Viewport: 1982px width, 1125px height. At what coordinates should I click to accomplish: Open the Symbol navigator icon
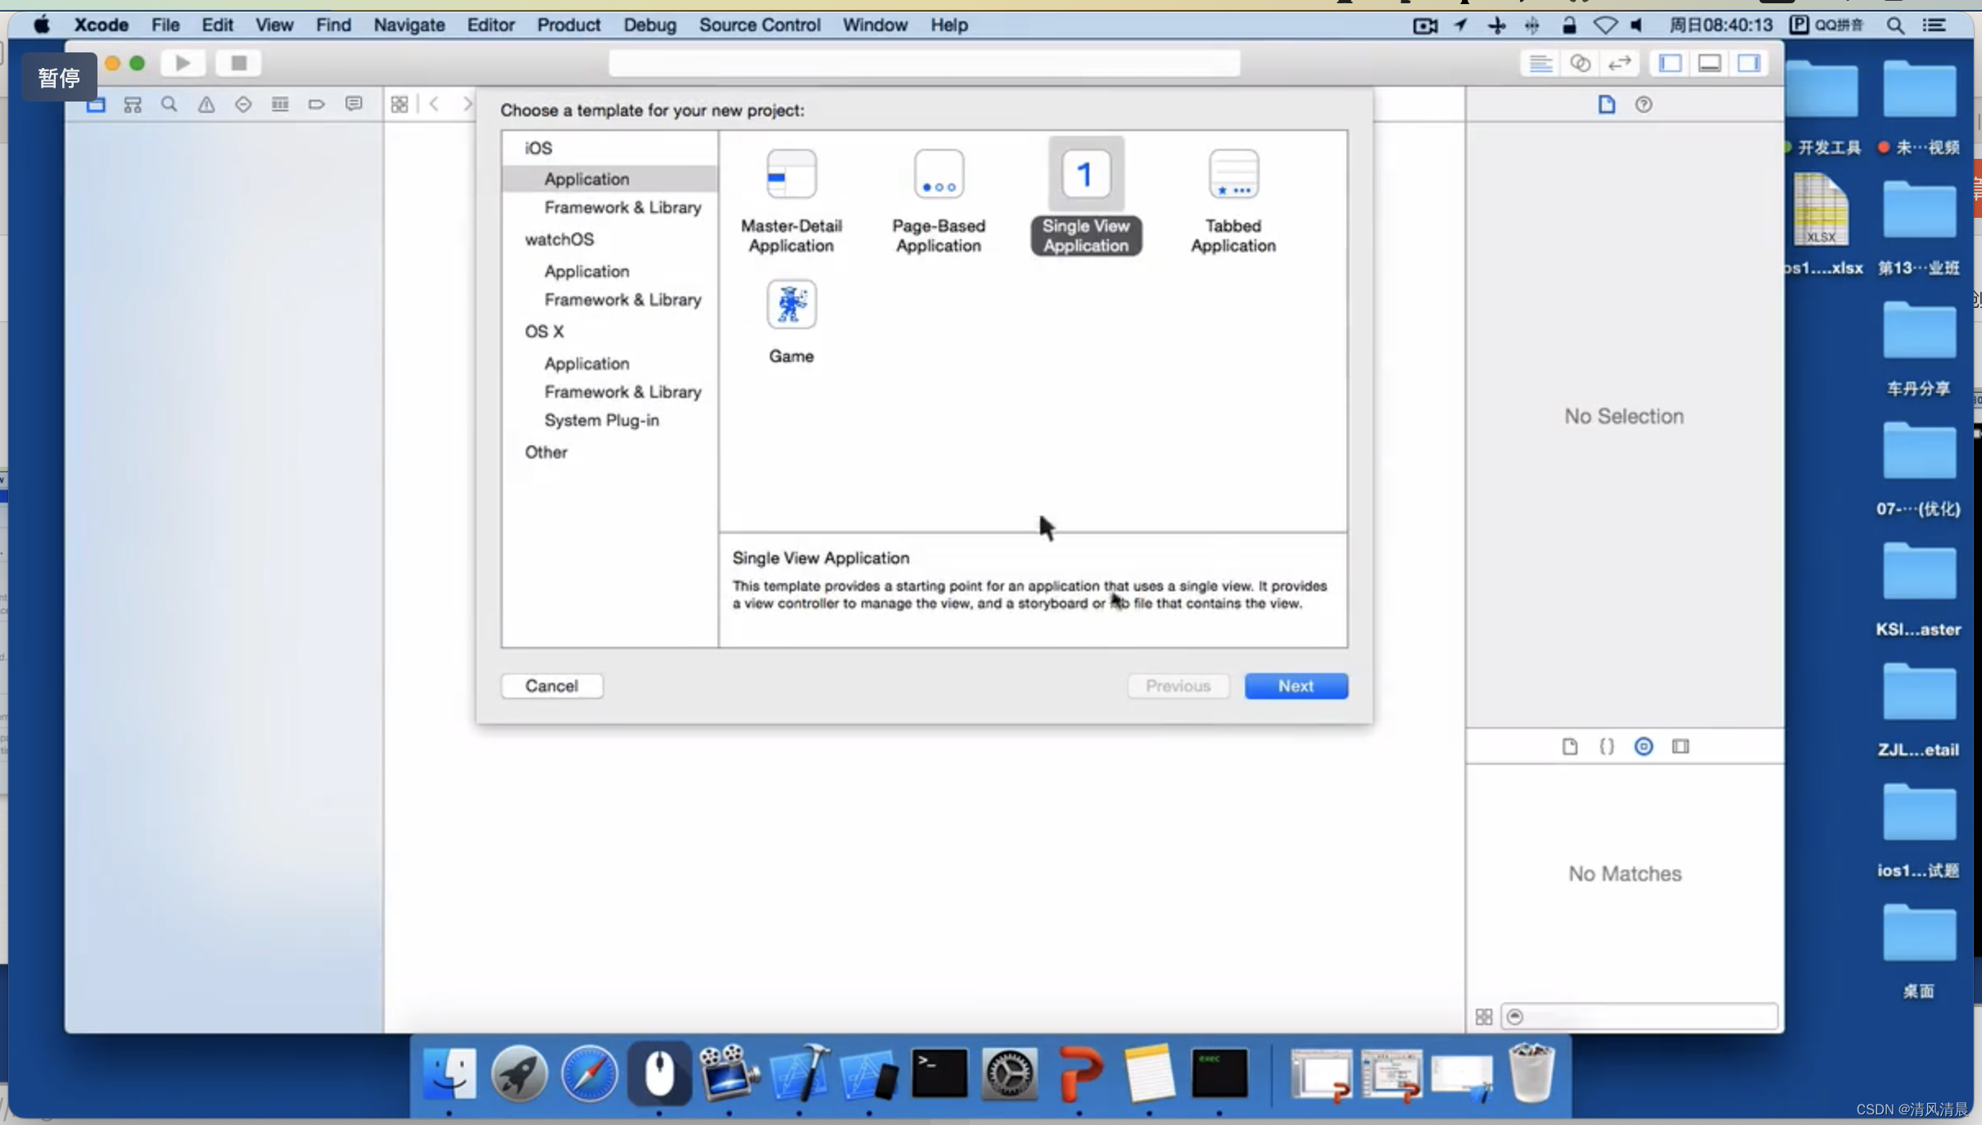tap(133, 104)
